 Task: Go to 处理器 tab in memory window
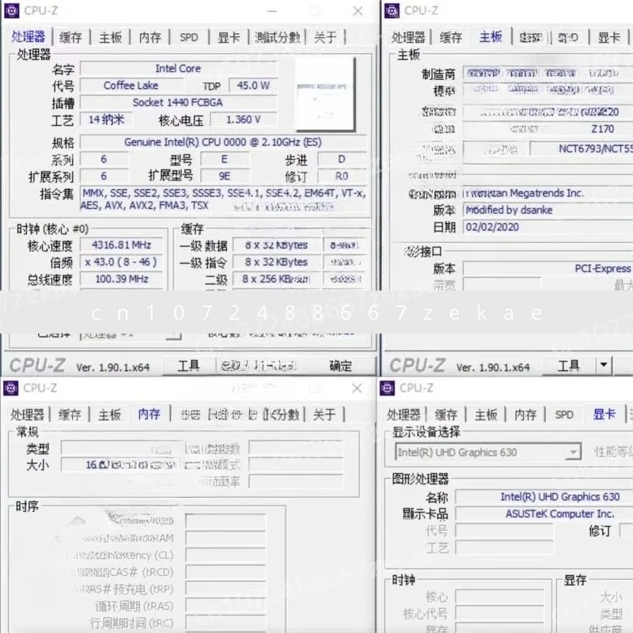point(27,415)
